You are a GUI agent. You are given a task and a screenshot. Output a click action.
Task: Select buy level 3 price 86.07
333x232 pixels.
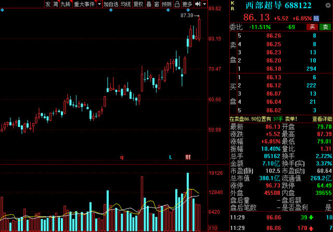[x=274, y=94]
